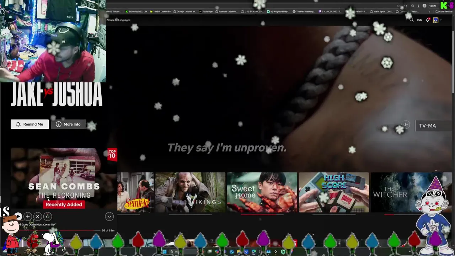The width and height of the screenshot is (455, 256).
Task: Open the Sportsurge bookmark
Action: pyautogui.click(x=206, y=11)
